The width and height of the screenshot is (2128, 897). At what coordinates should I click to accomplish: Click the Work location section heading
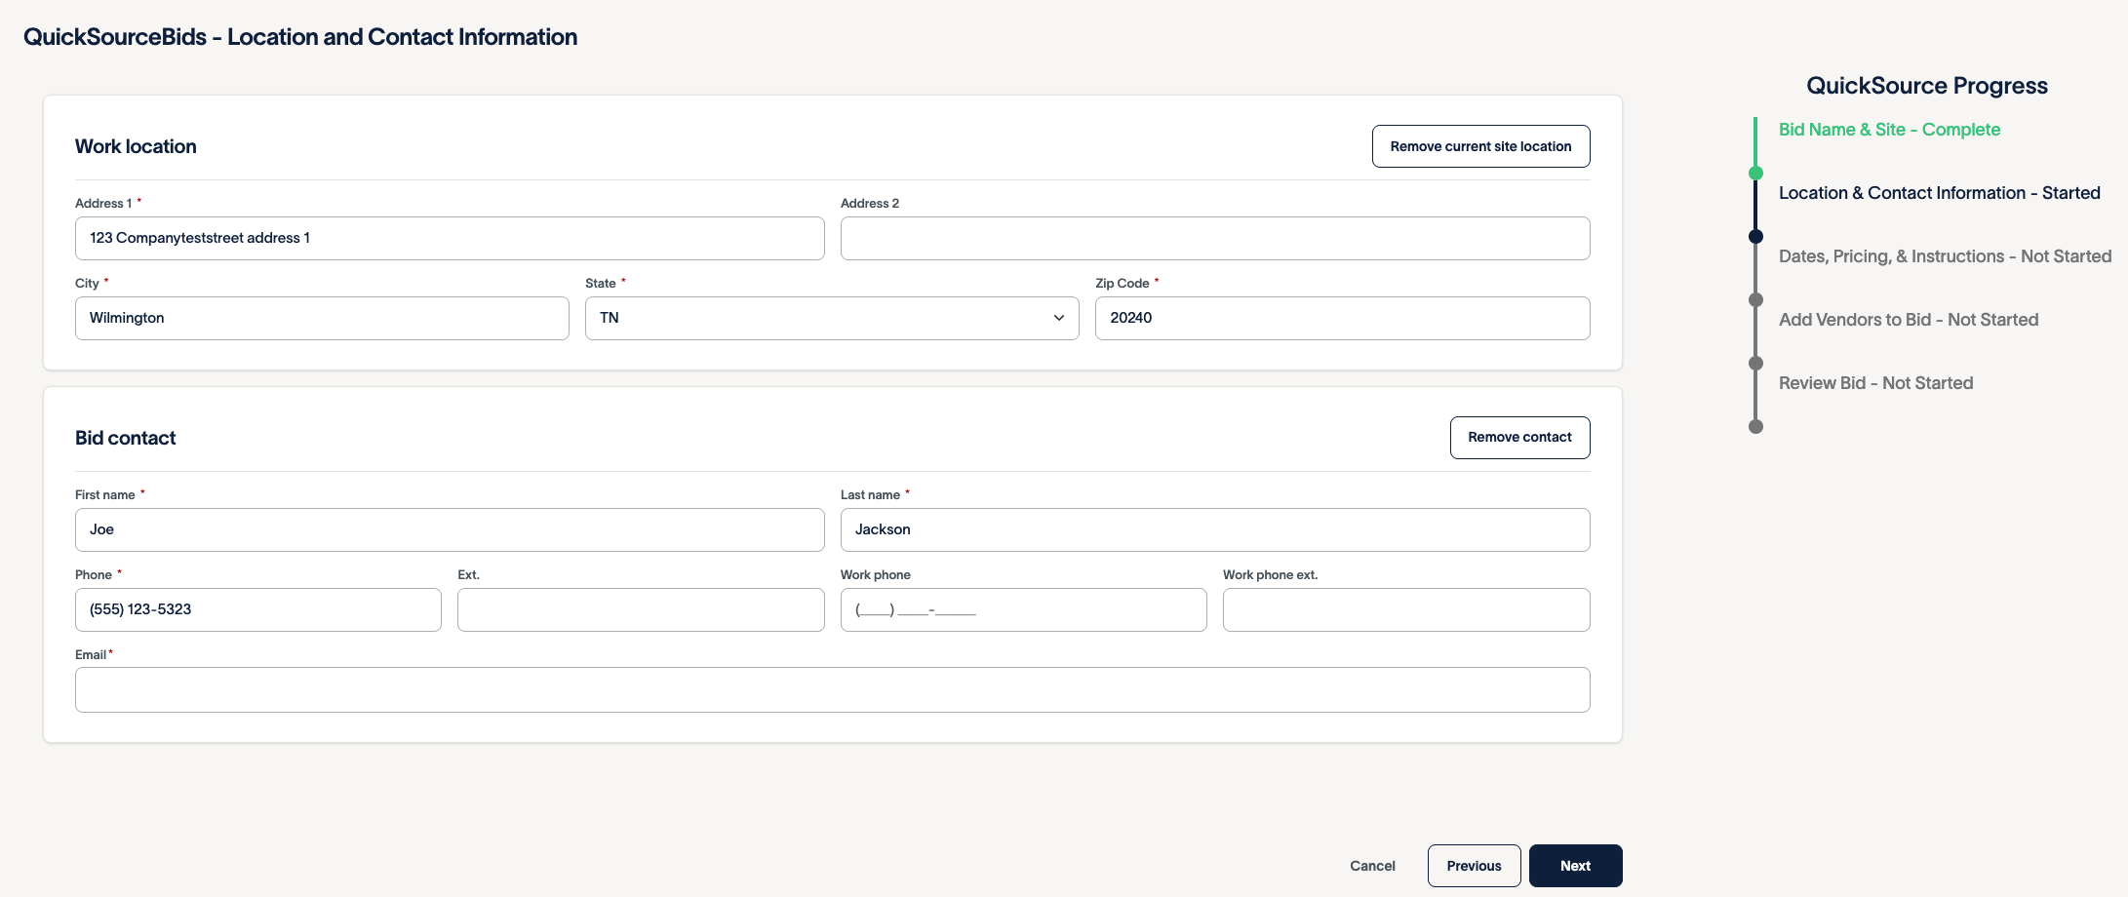[x=136, y=146]
